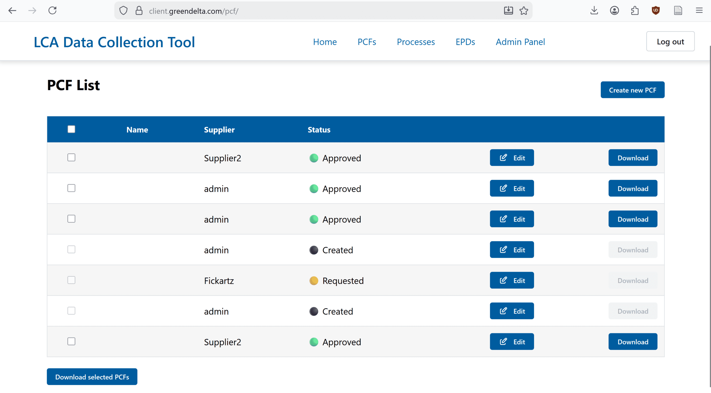This screenshot has height=393, width=711.
Task: Toggle the select-all checkbox in table header
Action: point(71,129)
